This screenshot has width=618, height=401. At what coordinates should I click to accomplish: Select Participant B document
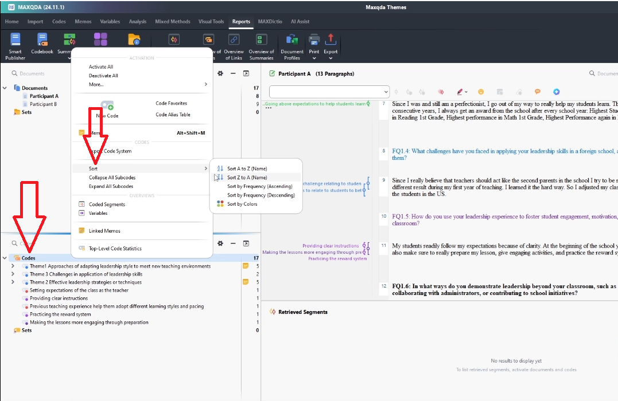[43, 104]
